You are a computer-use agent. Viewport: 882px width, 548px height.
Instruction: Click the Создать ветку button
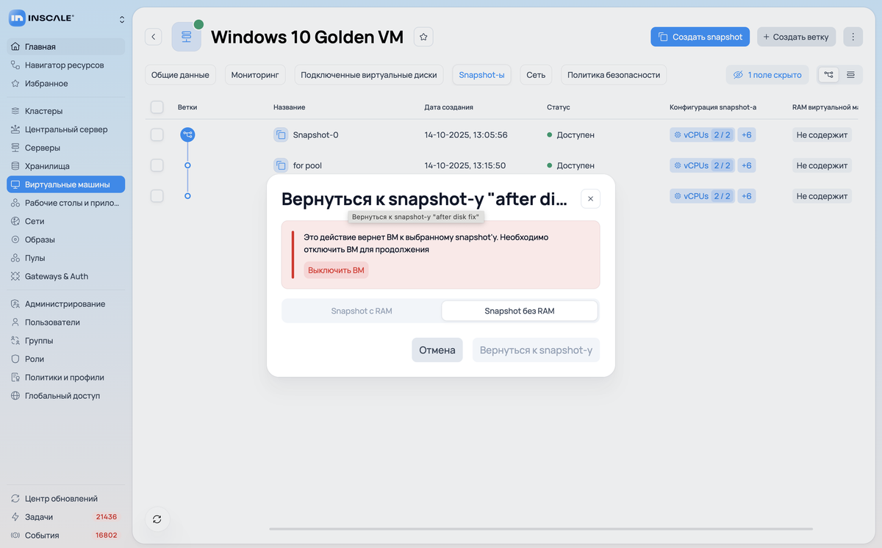point(795,37)
